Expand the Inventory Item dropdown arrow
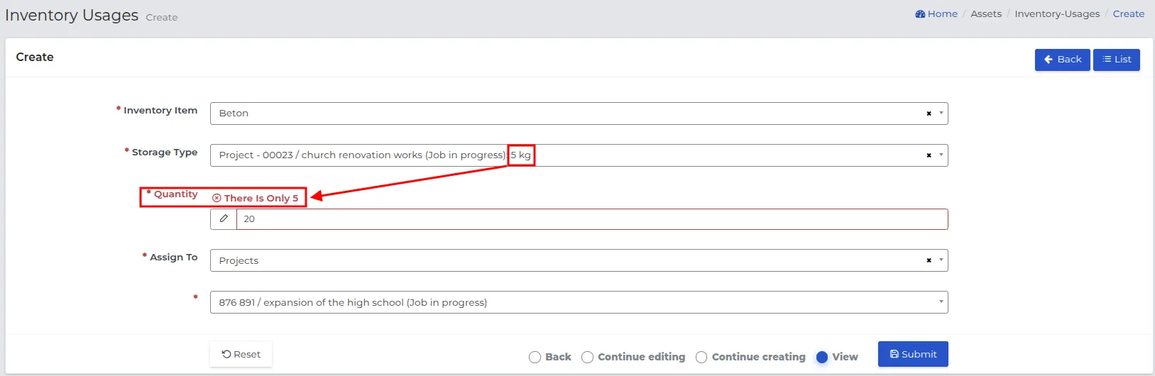Screen dimensions: 1155x376 941,114
